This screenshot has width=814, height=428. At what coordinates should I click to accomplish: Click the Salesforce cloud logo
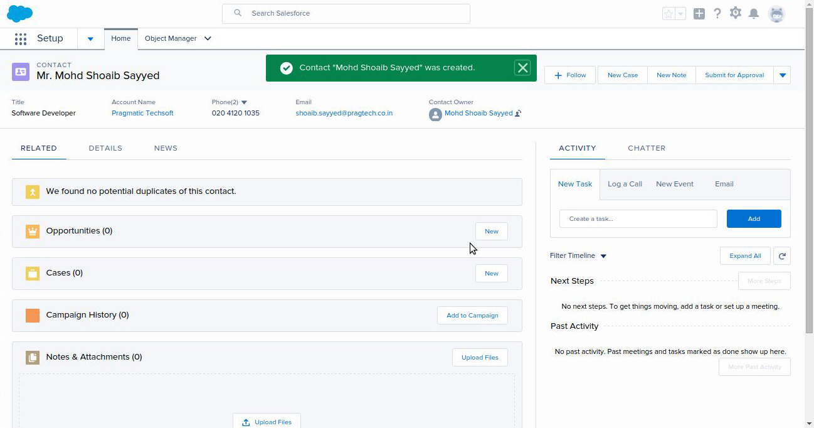19,13
